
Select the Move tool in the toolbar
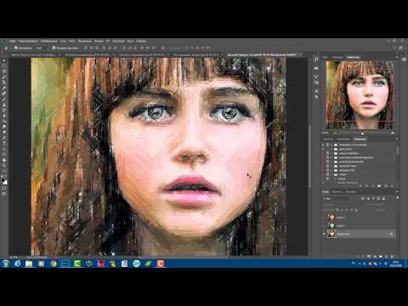coord(3,60)
